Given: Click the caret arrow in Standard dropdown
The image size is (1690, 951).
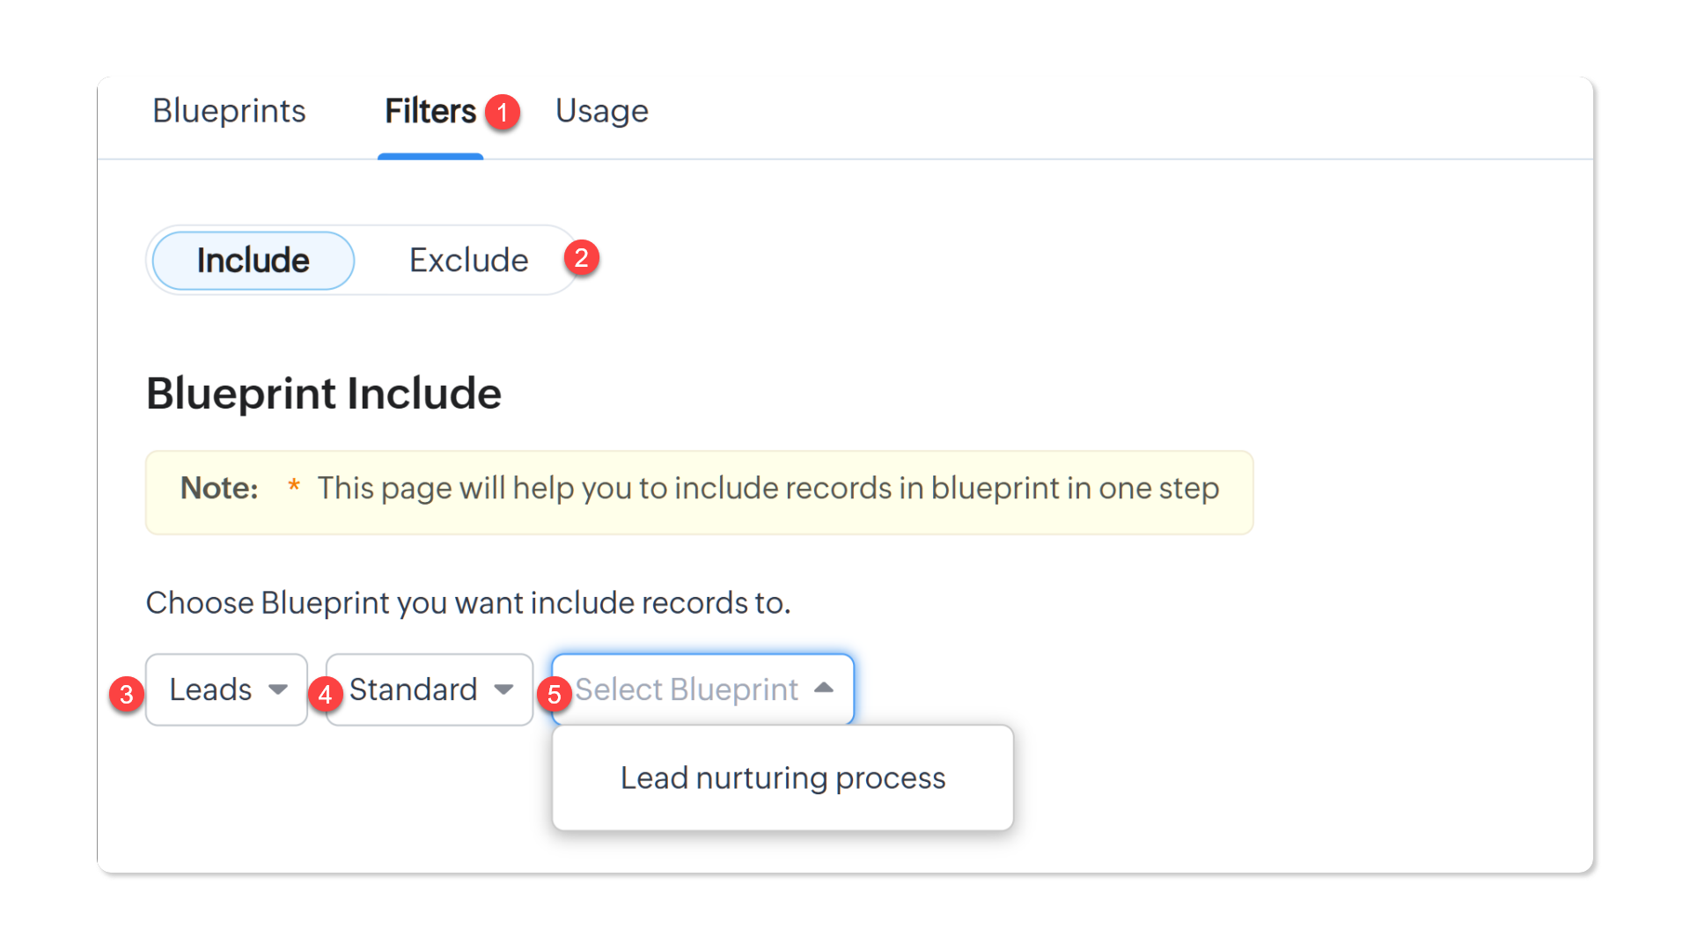Looking at the screenshot, I should point(503,689).
